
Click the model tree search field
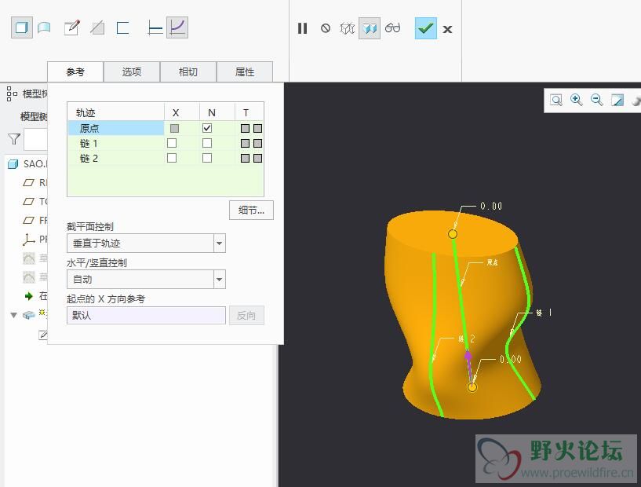[x=36, y=139]
